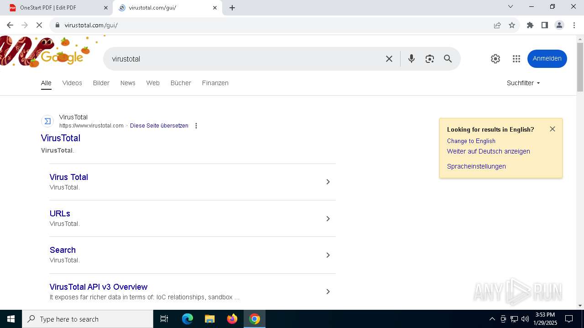This screenshot has width=584, height=328.
Task: Click the share page icon in address bar
Action: [497, 25]
